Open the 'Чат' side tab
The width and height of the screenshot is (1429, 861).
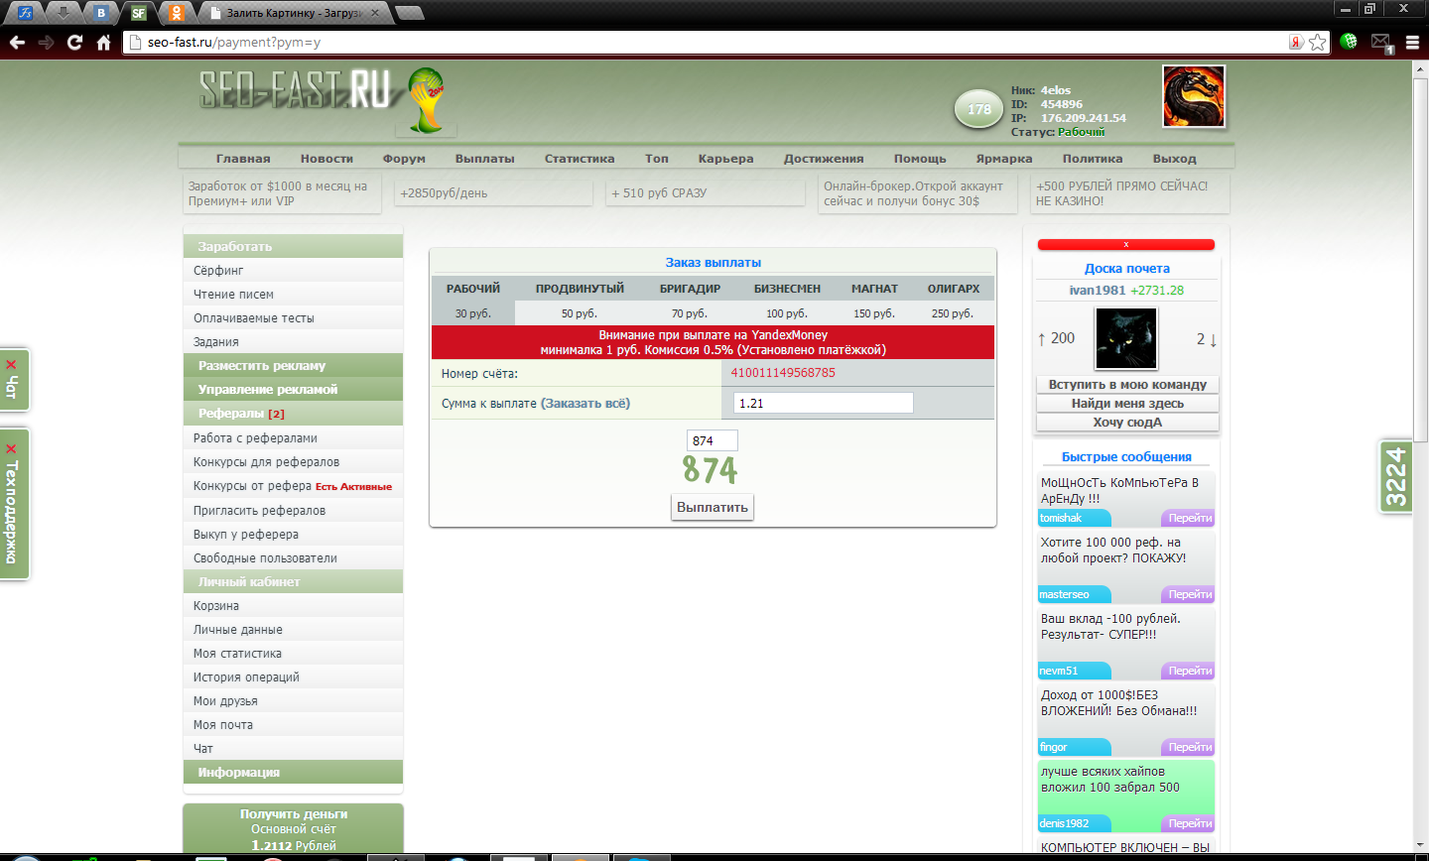click(x=14, y=379)
